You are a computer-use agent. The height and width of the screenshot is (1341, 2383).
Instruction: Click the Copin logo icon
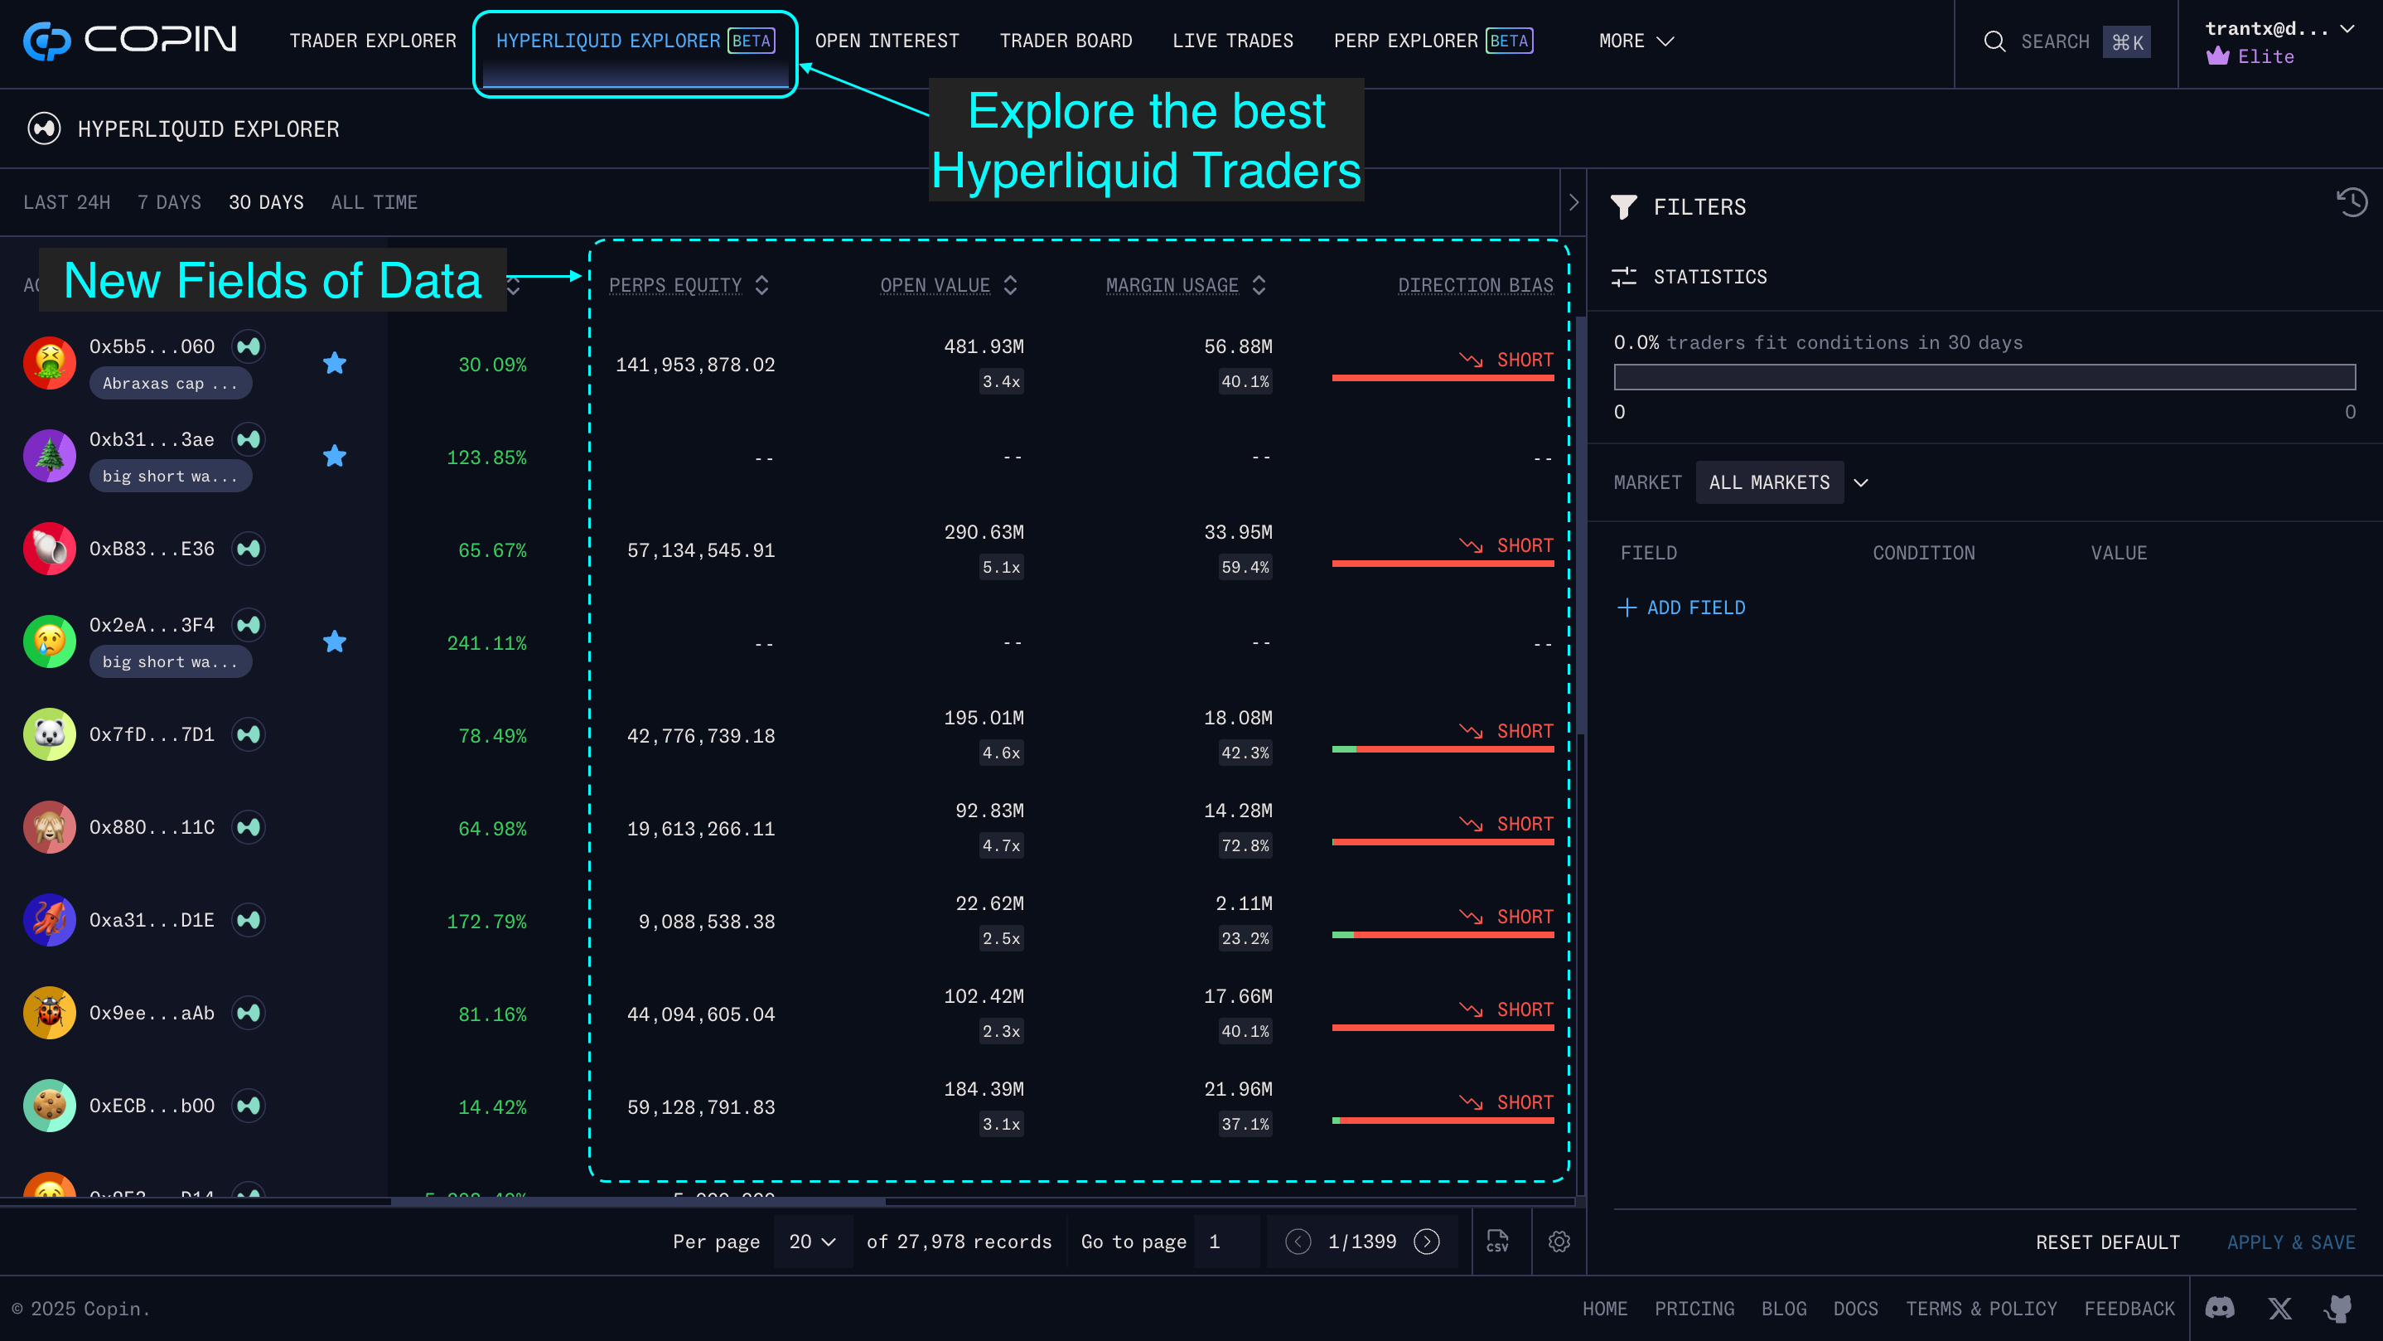coord(46,41)
